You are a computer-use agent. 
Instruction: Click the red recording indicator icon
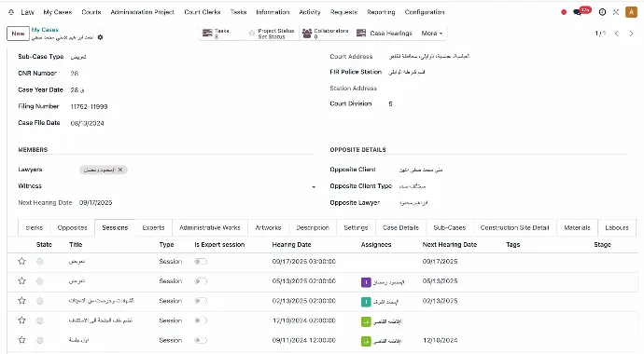(564, 12)
